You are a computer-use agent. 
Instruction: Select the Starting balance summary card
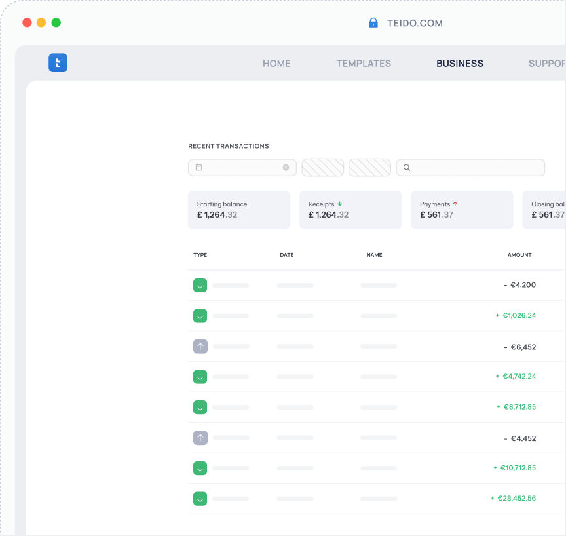click(x=239, y=210)
